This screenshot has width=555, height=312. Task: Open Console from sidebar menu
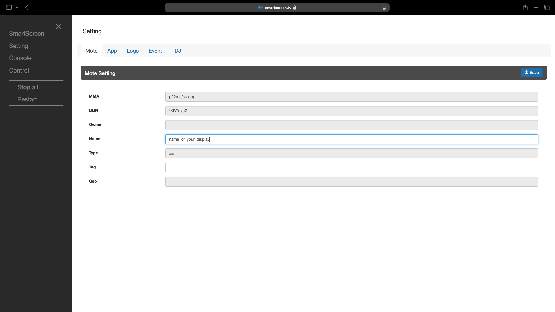click(20, 58)
